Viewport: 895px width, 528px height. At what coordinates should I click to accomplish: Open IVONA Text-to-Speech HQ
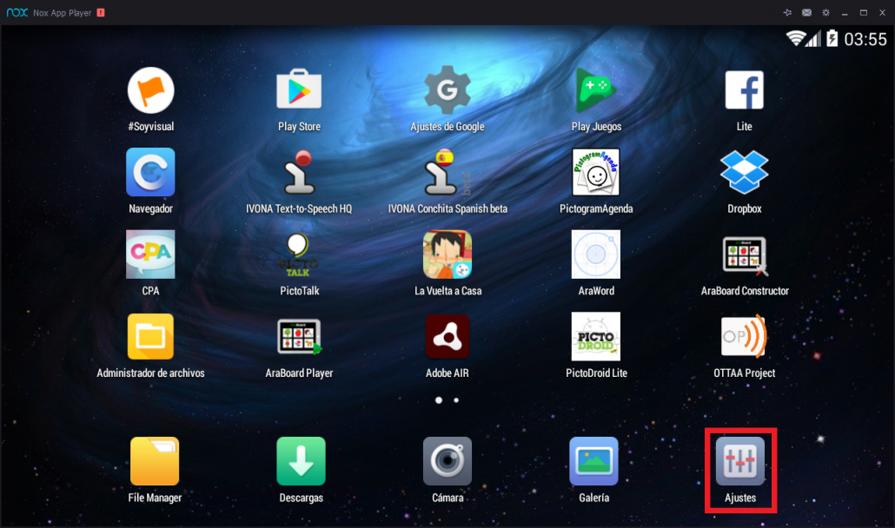point(299,172)
